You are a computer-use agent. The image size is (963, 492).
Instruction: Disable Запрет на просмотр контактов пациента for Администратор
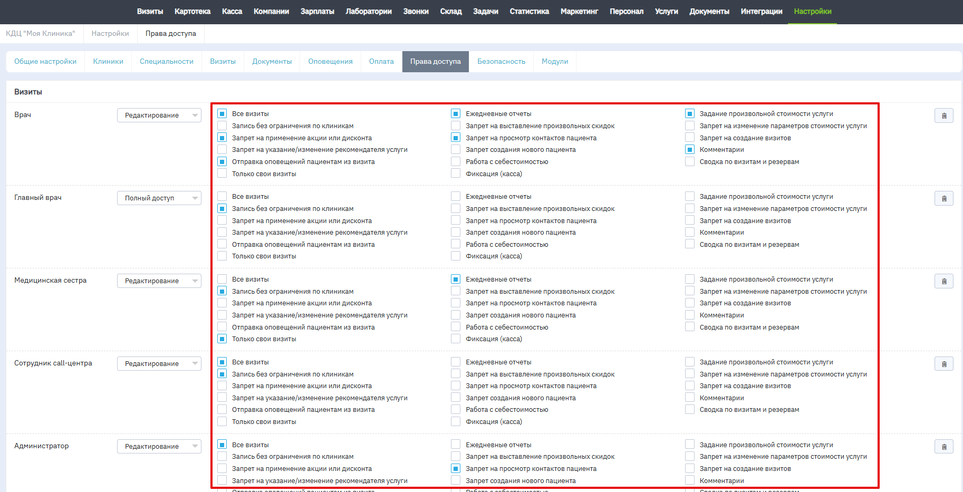[456, 468]
